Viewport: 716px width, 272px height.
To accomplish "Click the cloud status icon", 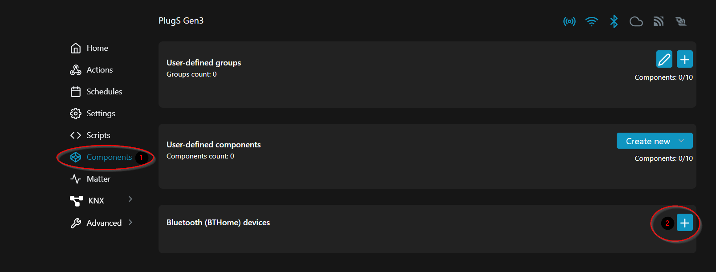I will coord(636,21).
